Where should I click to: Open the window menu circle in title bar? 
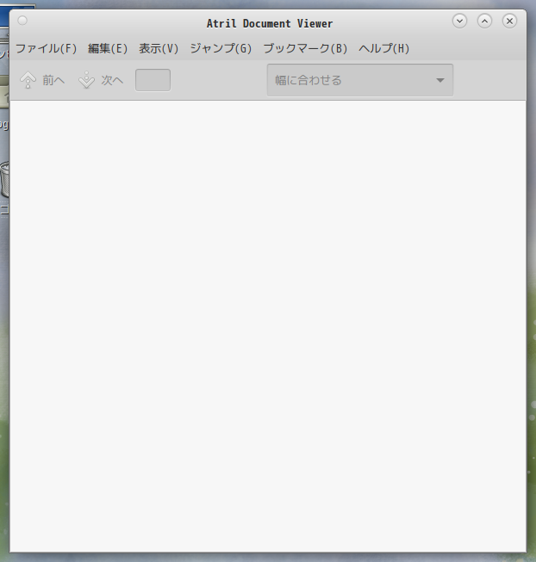22,21
